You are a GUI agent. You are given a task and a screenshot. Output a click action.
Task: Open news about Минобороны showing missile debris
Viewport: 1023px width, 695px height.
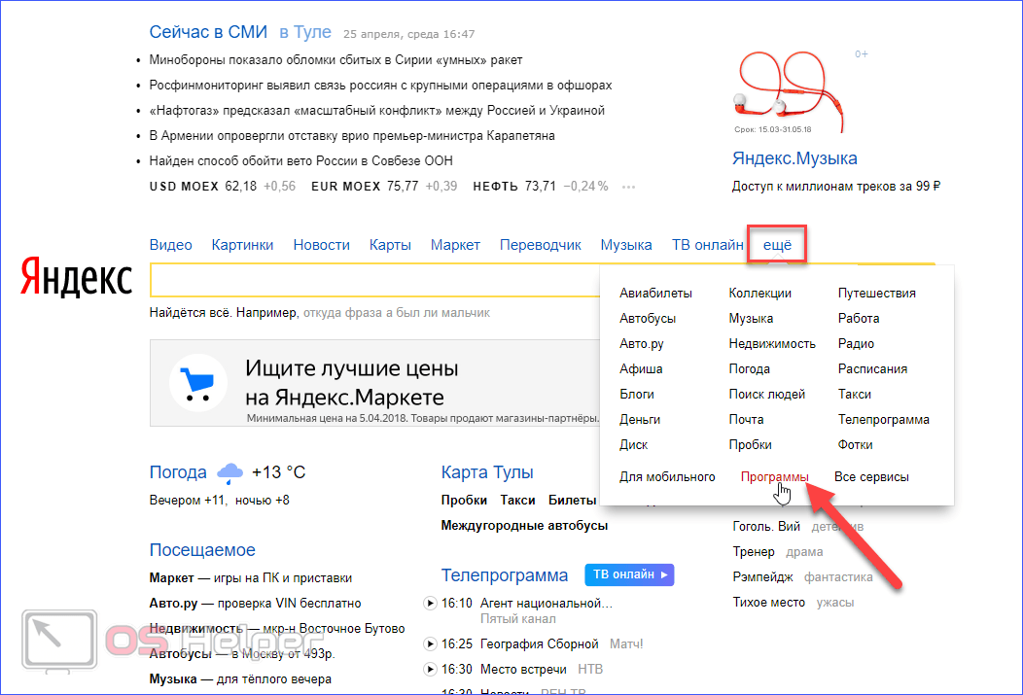tap(336, 60)
